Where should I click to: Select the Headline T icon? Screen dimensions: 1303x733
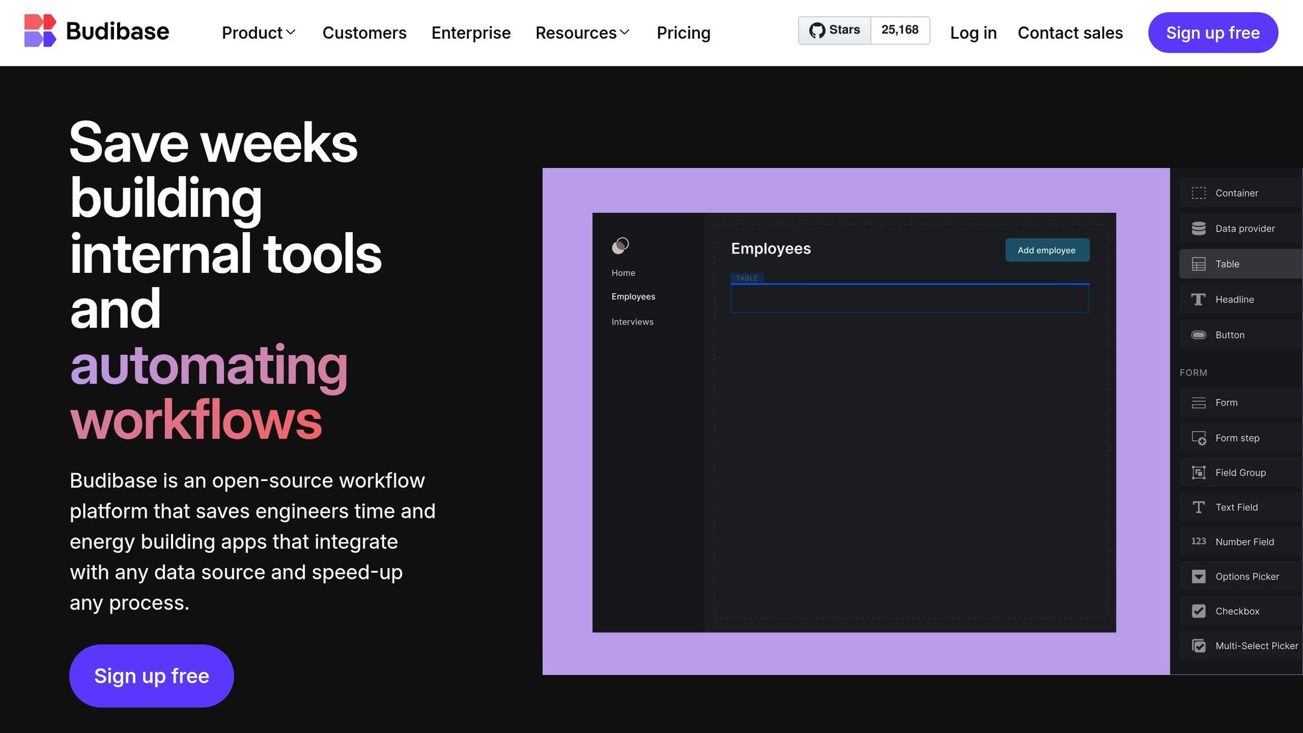[x=1199, y=300]
